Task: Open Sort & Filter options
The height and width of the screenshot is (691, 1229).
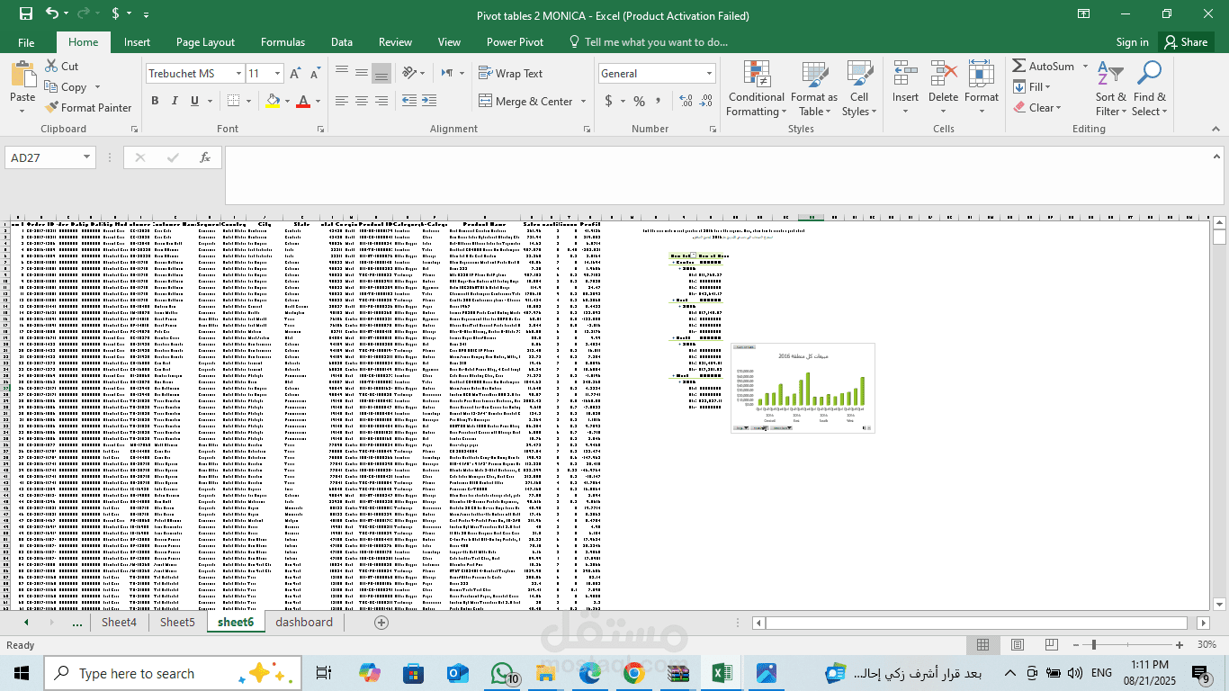Action: point(1110,89)
